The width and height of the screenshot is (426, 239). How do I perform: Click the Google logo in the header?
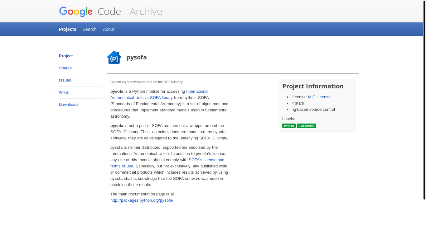click(76, 12)
